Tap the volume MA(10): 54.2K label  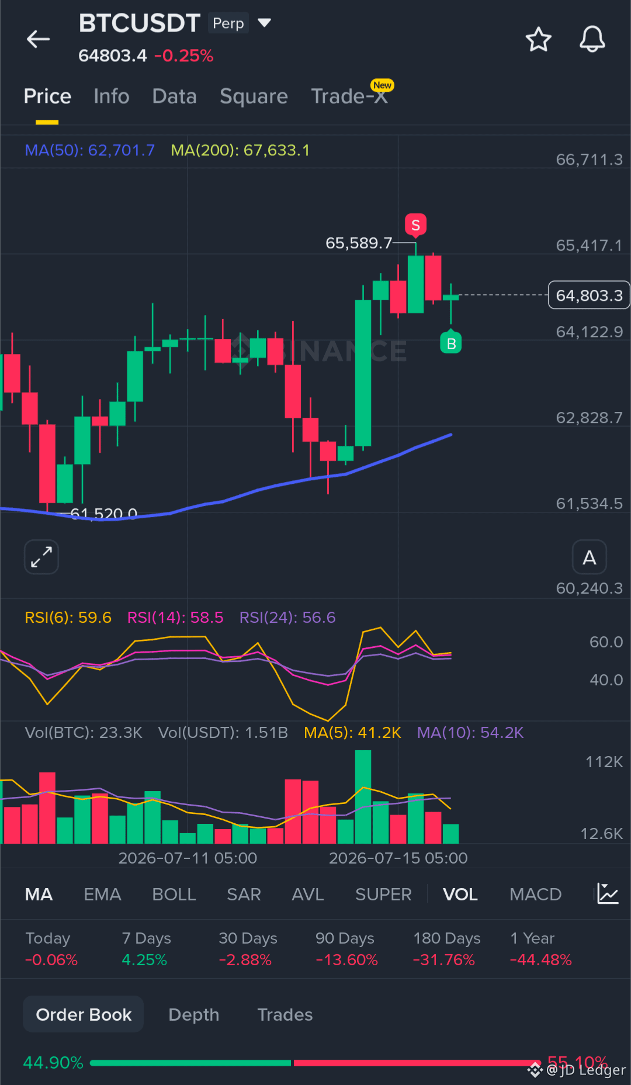click(470, 733)
